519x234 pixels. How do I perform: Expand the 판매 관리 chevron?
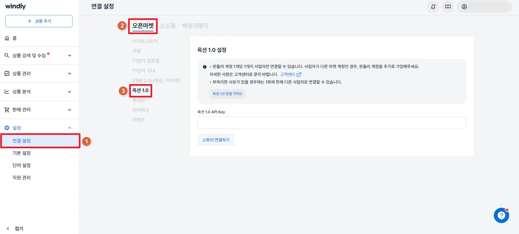pyautogui.click(x=70, y=110)
